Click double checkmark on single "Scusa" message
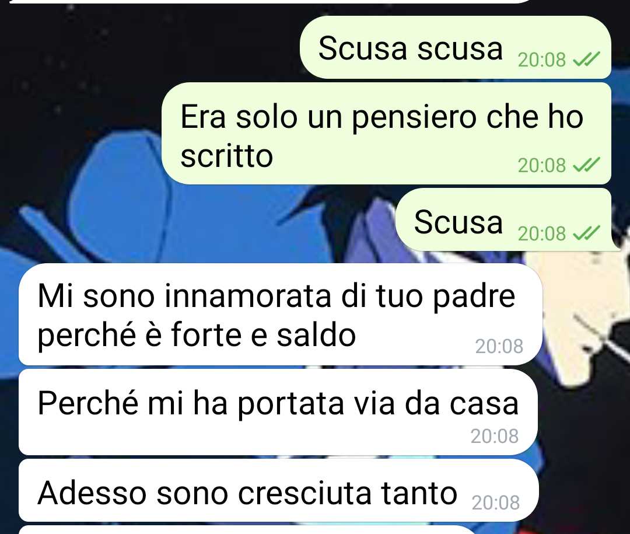The height and width of the screenshot is (534, 630). [x=586, y=233]
